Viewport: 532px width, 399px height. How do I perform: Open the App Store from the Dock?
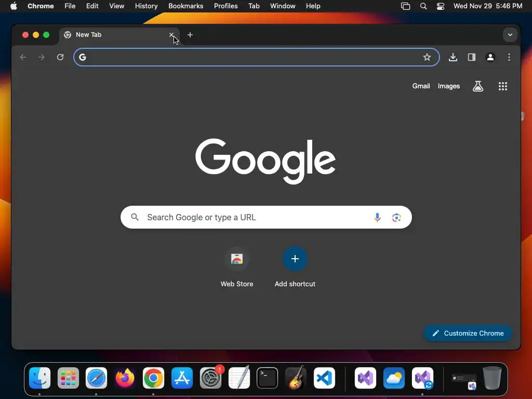point(182,378)
